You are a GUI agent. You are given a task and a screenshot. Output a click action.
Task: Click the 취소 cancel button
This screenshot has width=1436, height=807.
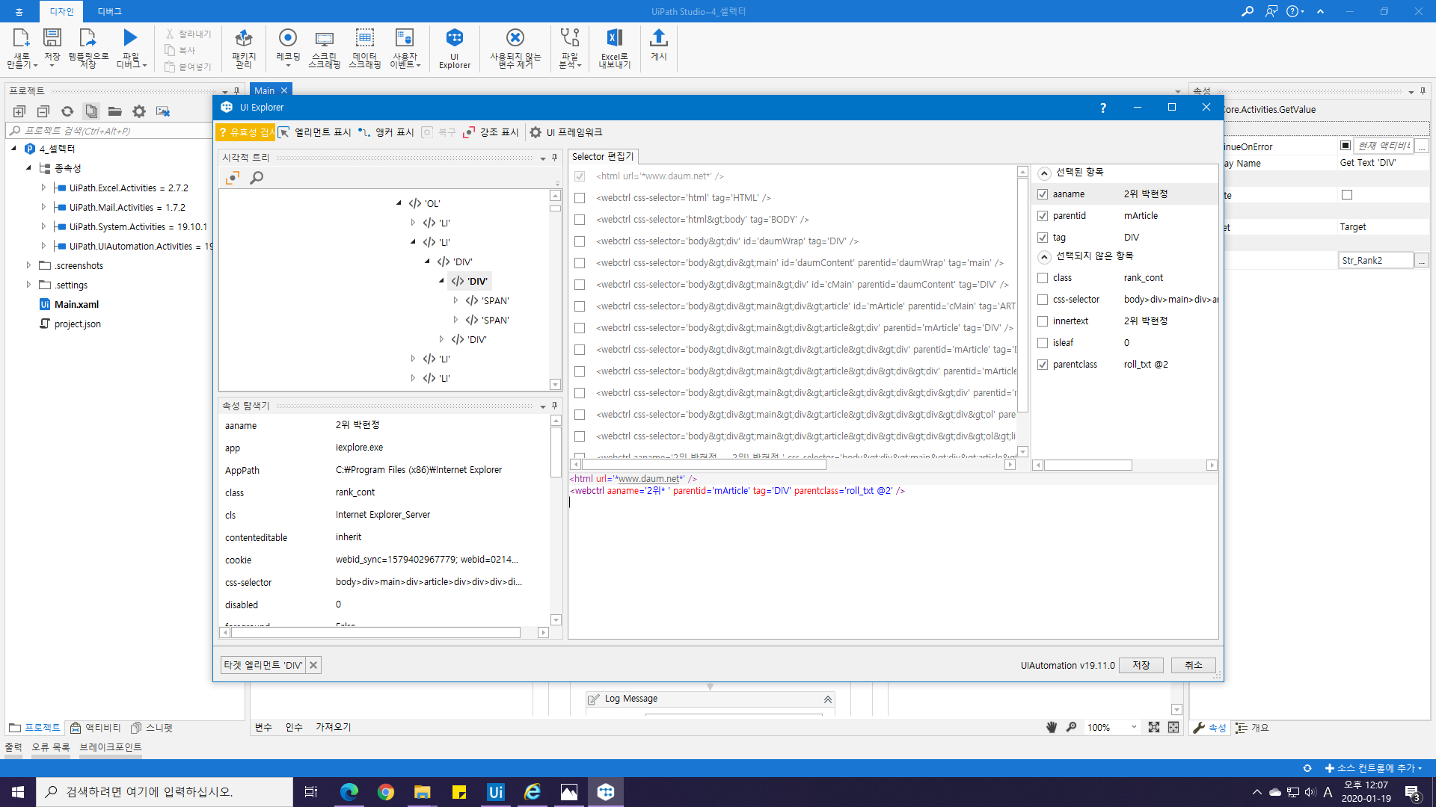pyautogui.click(x=1193, y=665)
